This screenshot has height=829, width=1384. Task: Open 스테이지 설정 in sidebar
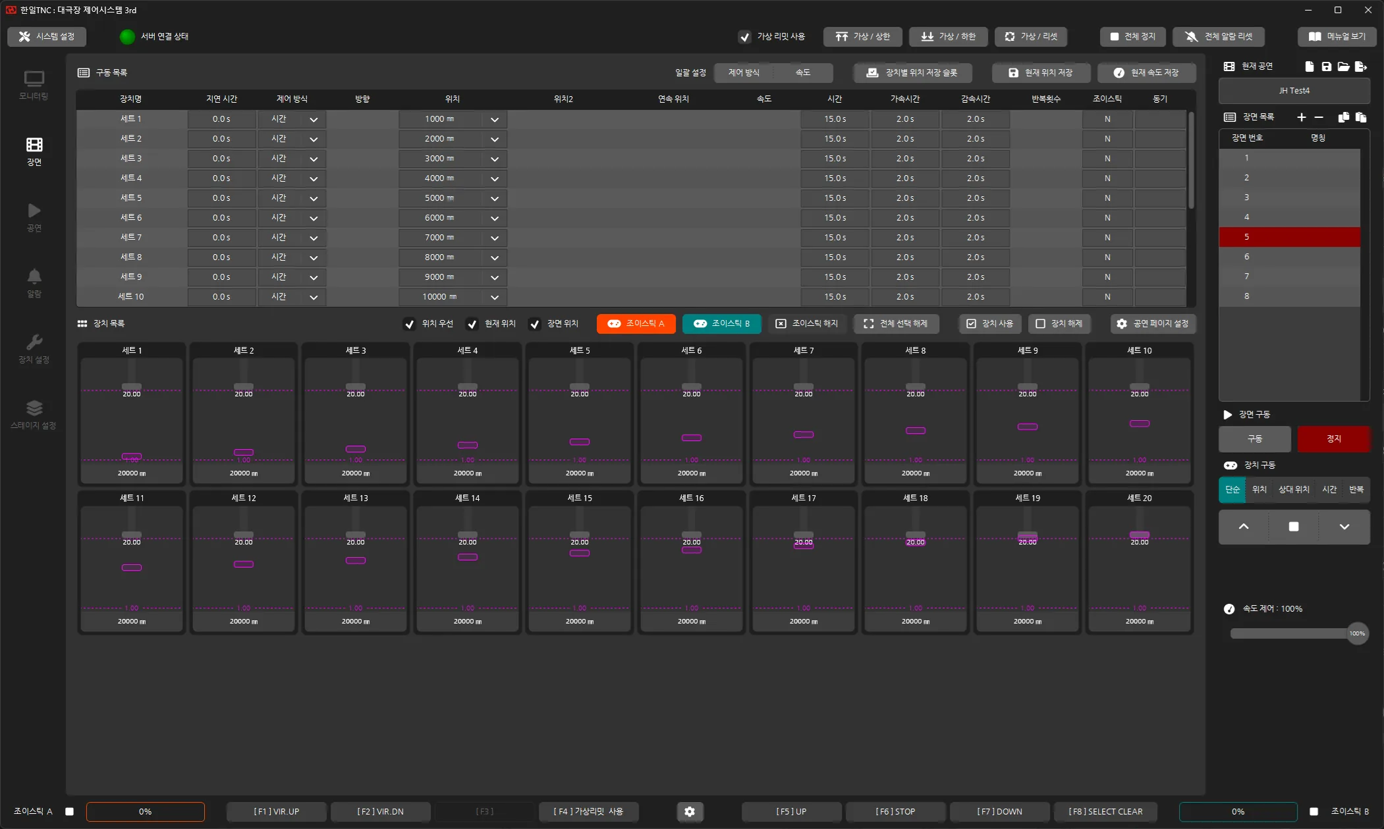34,415
